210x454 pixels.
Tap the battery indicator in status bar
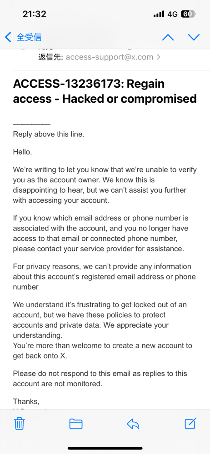click(x=188, y=14)
